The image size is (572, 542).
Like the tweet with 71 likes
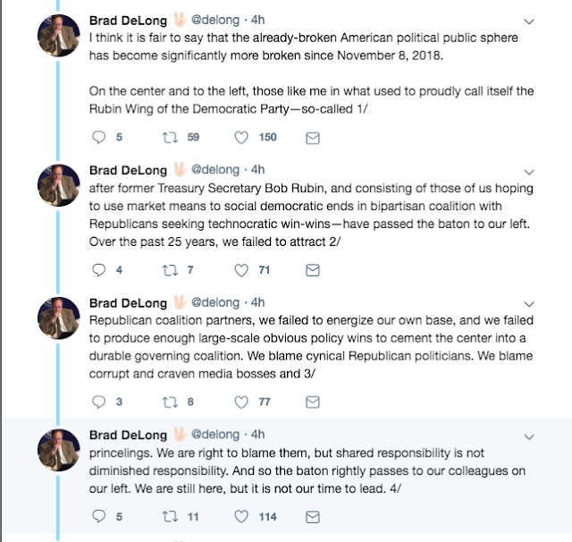pos(240,269)
